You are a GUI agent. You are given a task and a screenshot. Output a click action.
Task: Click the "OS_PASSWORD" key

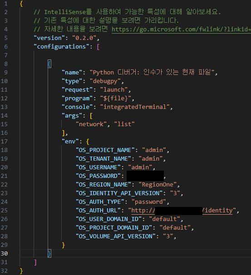pyautogui.click(x=98, y=176)
